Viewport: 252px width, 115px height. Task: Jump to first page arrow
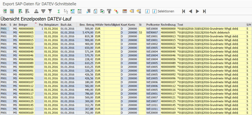coord(184,11)
